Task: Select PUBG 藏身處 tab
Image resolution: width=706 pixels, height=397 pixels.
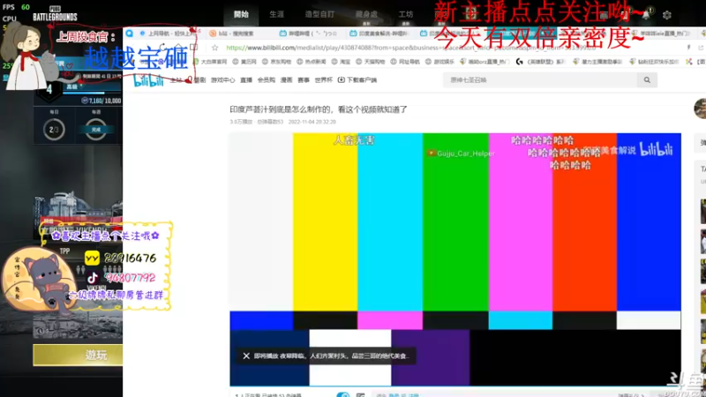Action: pyautogui.click(x=366, y=15)
